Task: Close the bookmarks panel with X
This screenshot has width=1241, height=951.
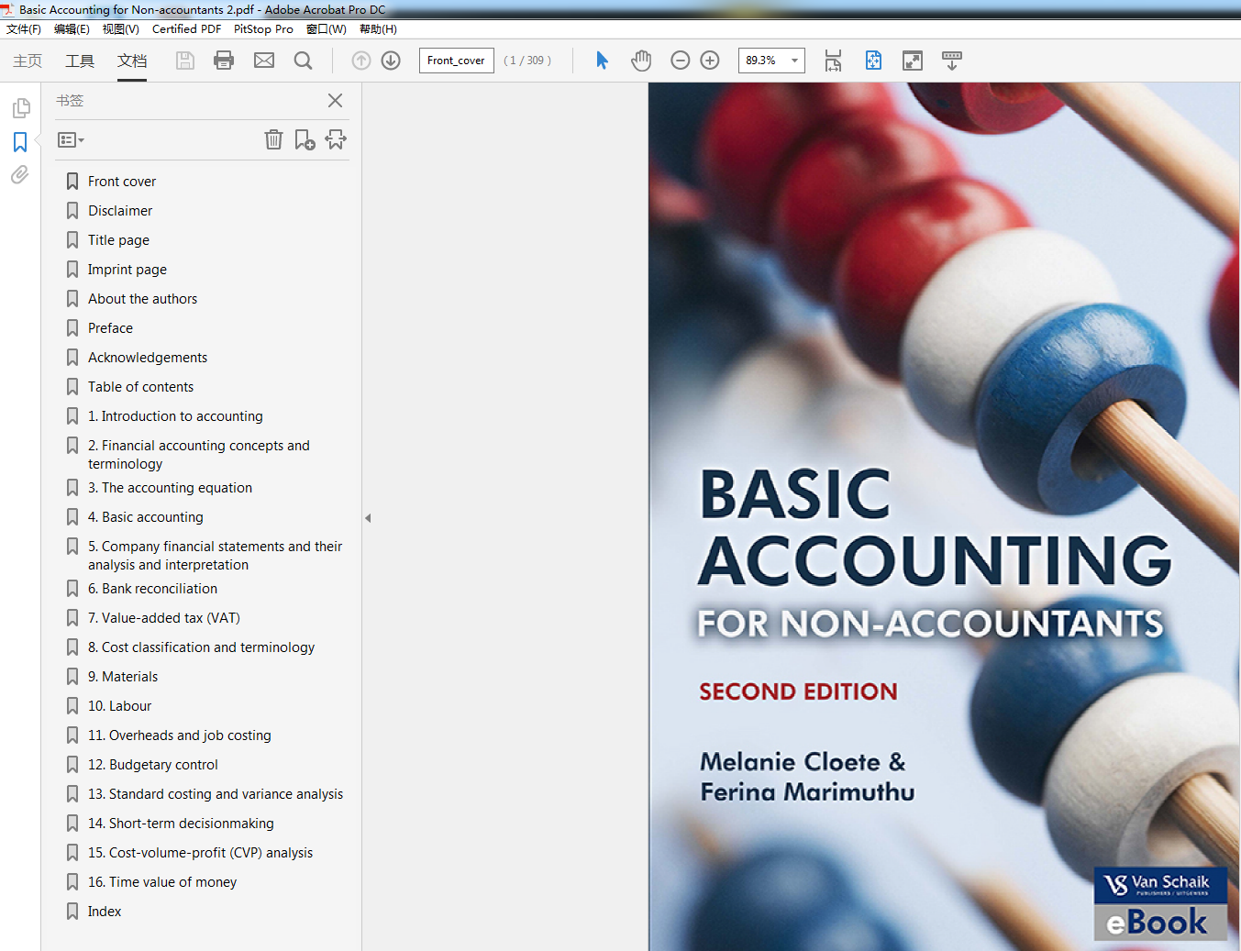Action: point(335,101)
